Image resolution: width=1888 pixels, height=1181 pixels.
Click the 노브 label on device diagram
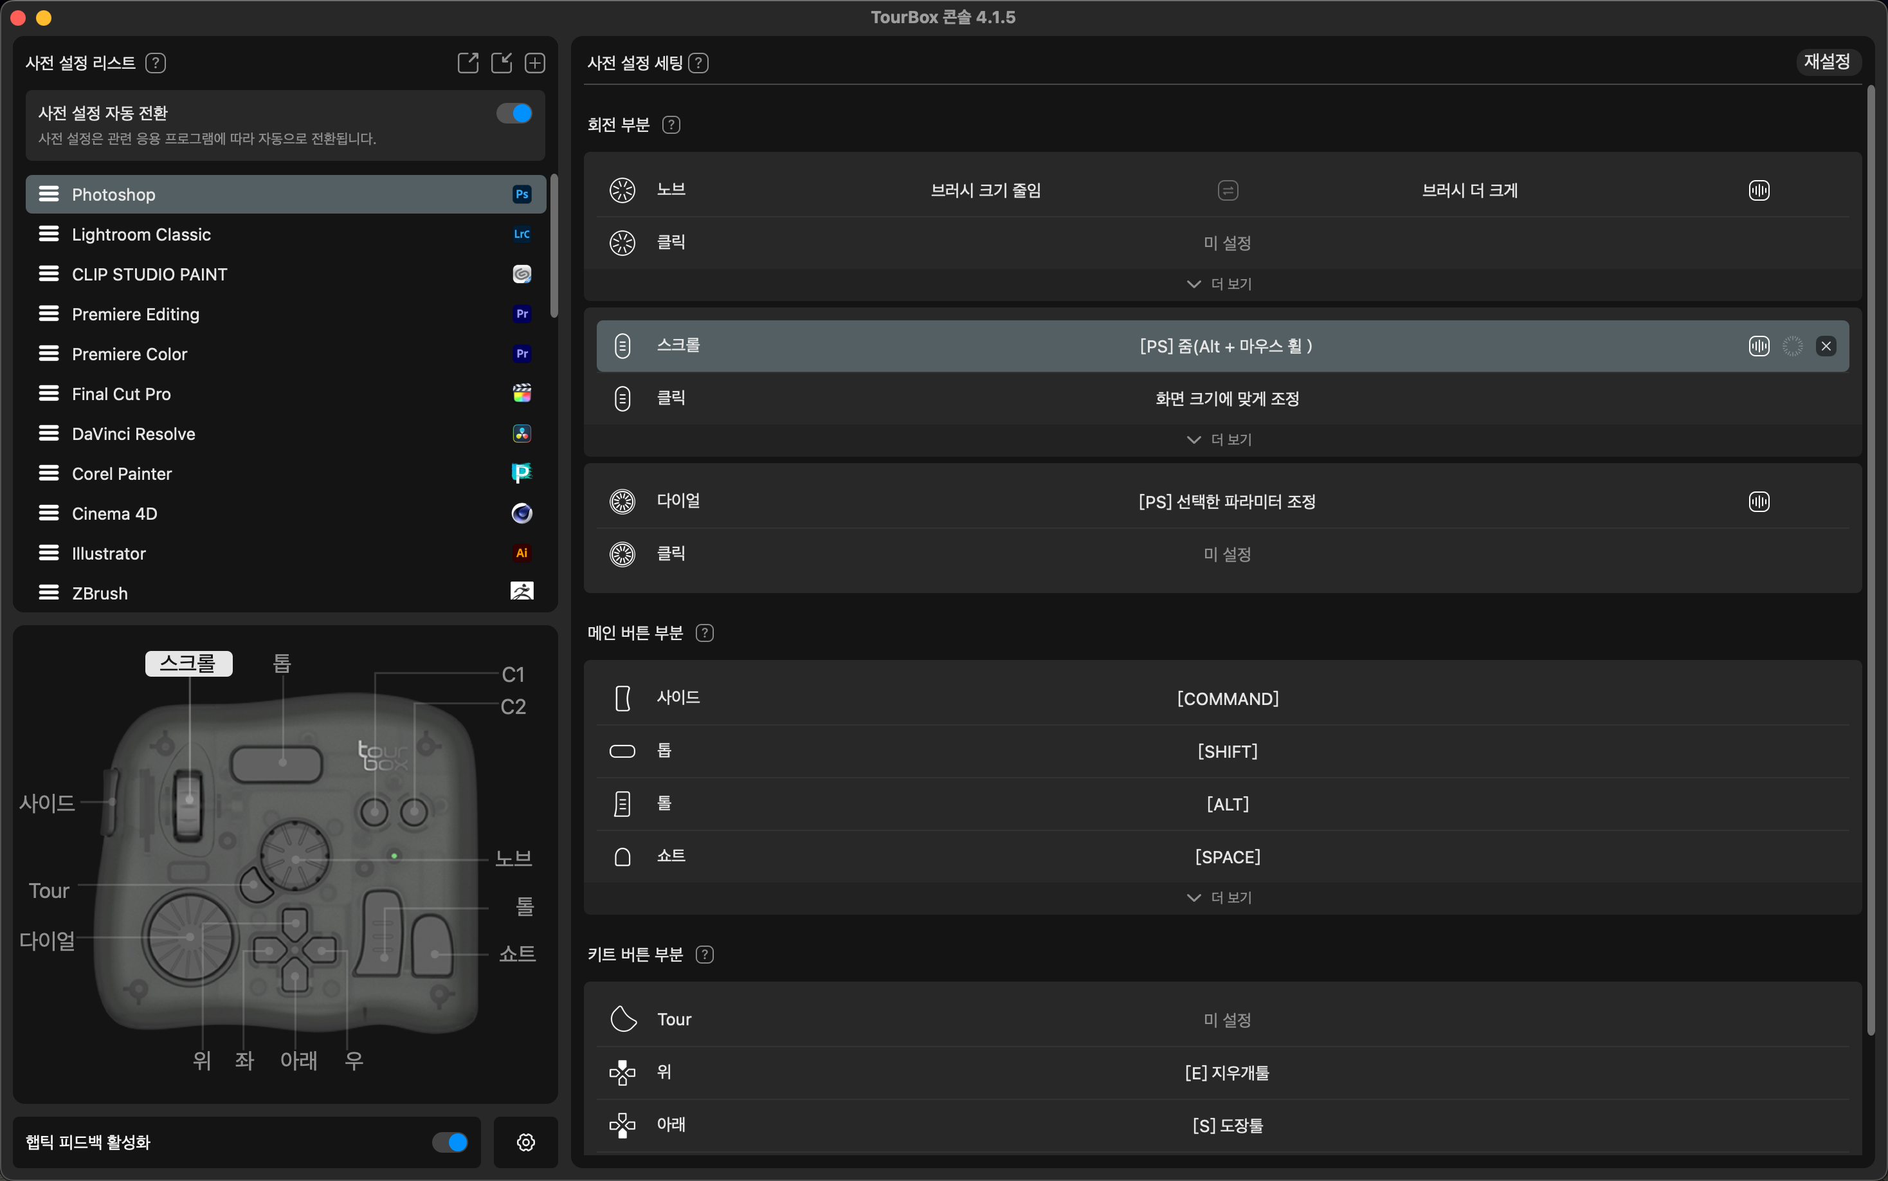click(x=514, y=858)
